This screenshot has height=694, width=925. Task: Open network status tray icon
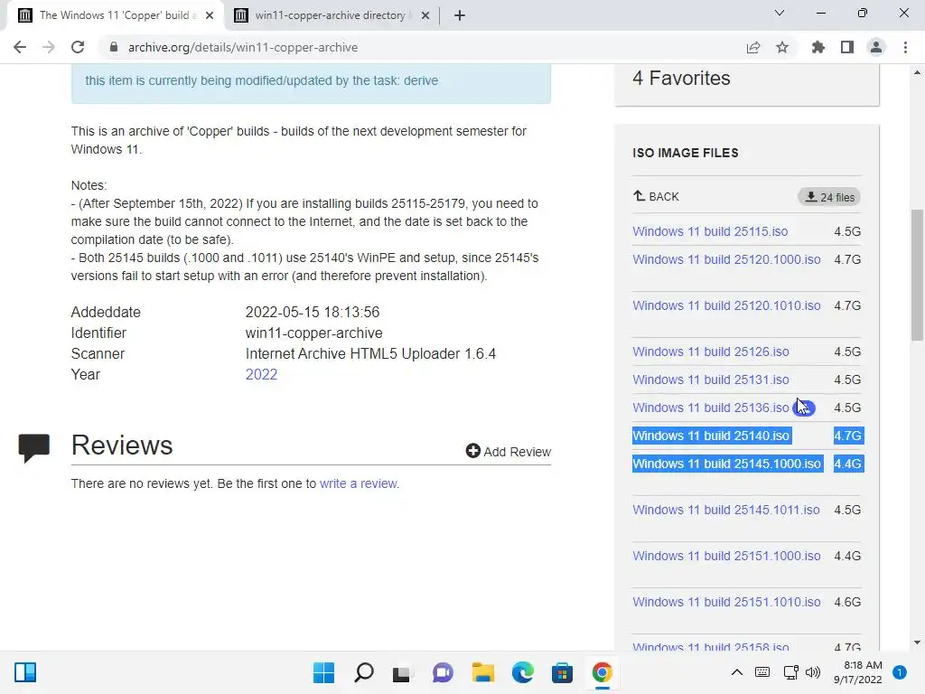tap(790, 672)
